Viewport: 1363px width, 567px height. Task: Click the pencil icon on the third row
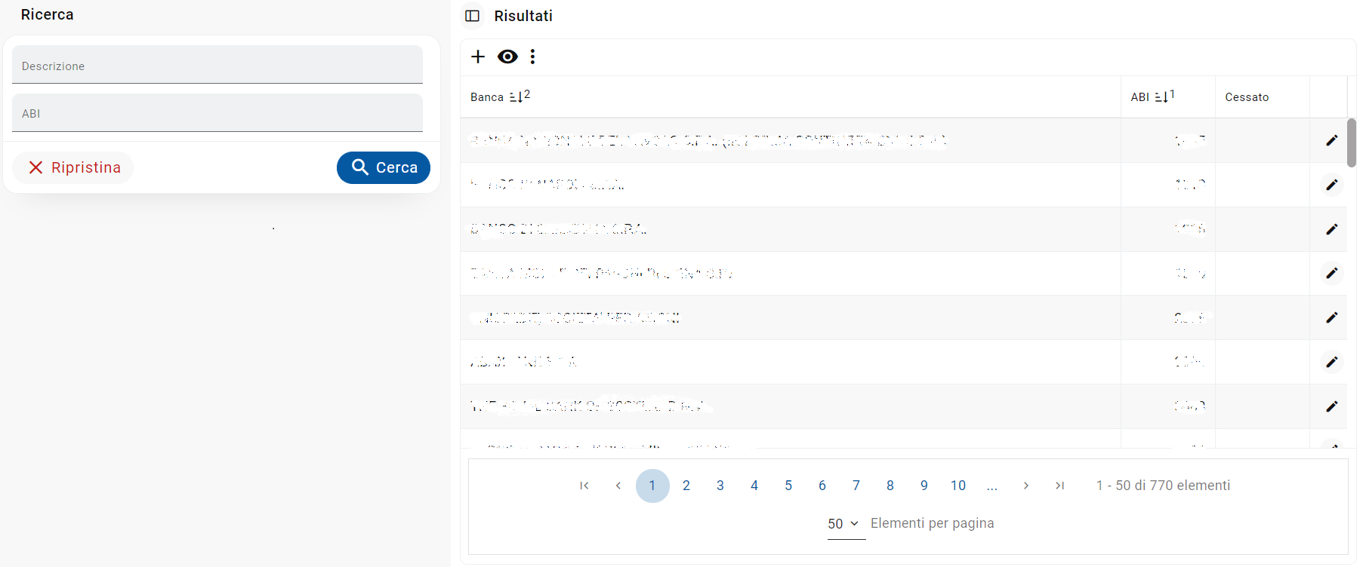click(1331, 229)
